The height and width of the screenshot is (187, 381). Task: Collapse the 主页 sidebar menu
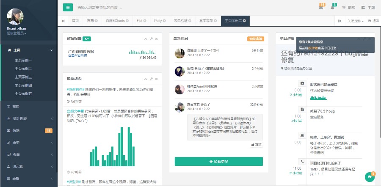coord(29,50)
